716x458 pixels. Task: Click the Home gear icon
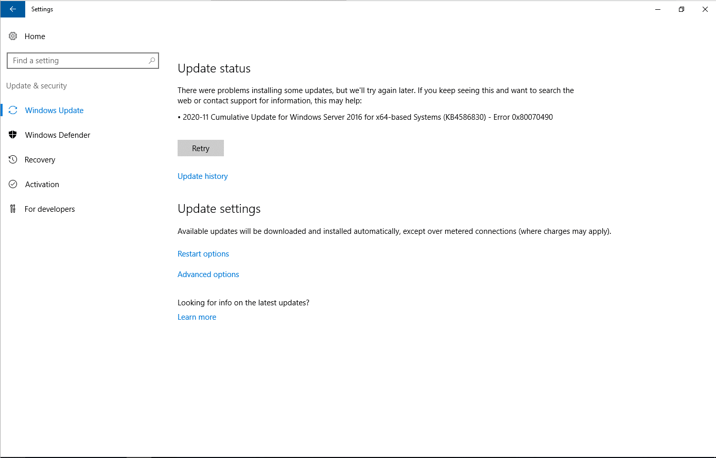click(x=13, y=36)
